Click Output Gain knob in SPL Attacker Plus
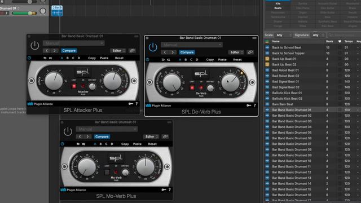The width and height of the screenshot is (361, 203). [x=112, y=81]
